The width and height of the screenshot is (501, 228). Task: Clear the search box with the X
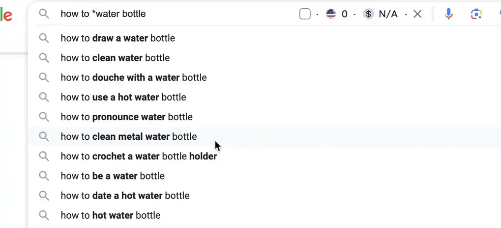coord(417,14)
